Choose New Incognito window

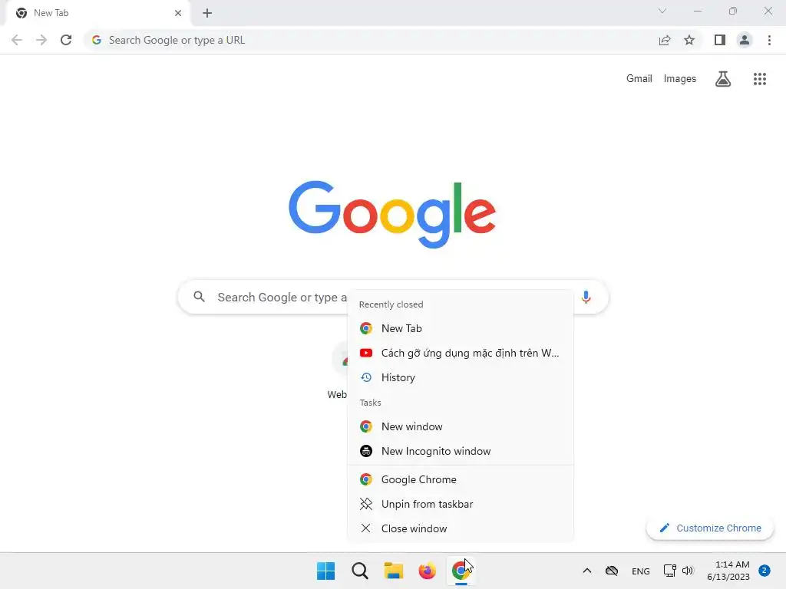461,451
